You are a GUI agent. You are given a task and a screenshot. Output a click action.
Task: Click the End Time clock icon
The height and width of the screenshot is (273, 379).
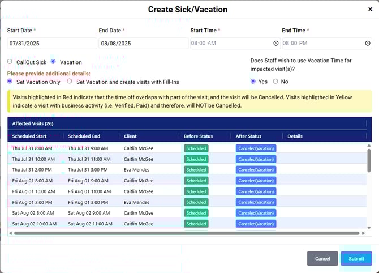point(367,44)
